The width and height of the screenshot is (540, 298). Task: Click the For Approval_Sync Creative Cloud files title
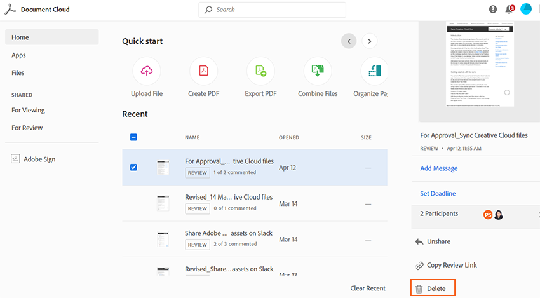tap(473, 135)
